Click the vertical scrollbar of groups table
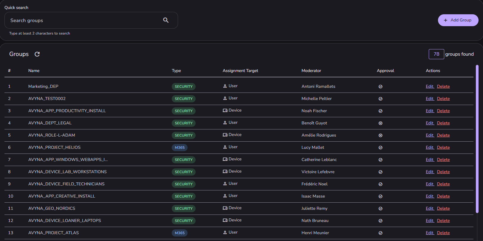 pyautogui.click(x=477, y=139)
